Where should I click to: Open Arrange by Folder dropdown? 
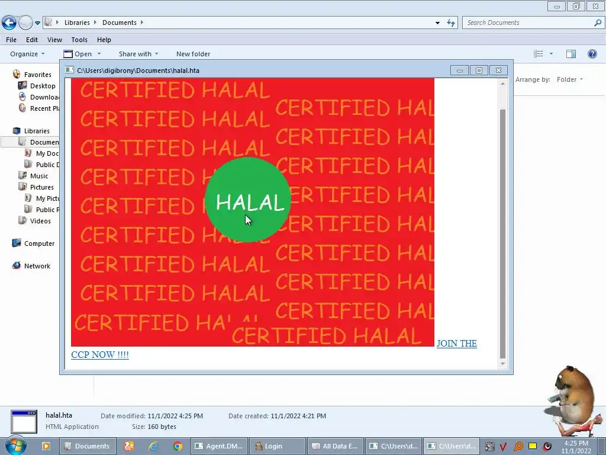pos(570,79)
